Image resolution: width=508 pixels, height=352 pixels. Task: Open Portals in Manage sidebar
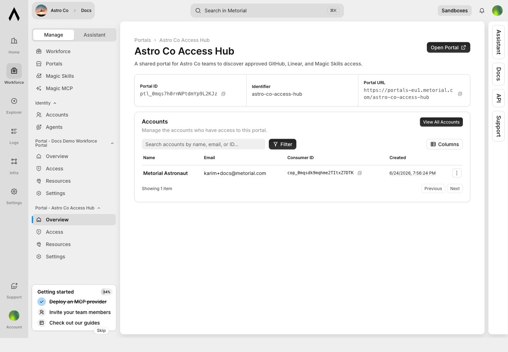tap(74, 64)
